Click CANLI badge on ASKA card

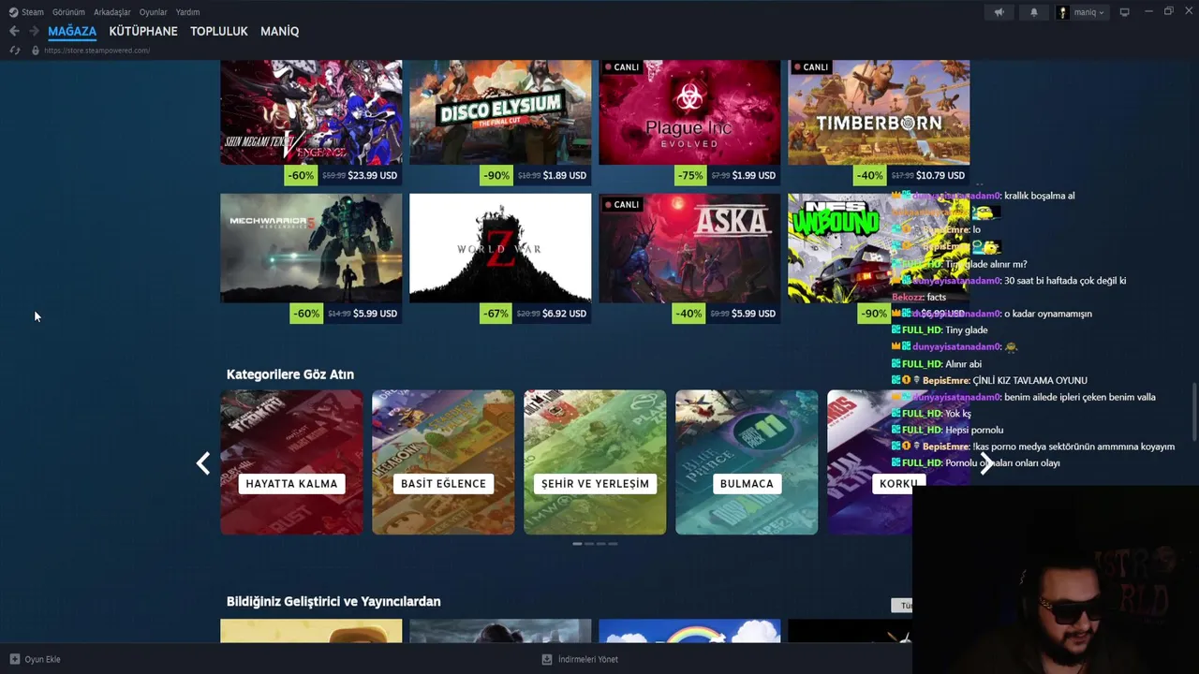point(622,205)
